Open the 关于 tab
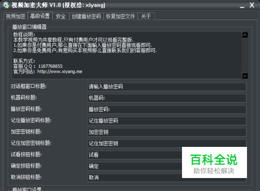The image size is (260, 191). click(x=146, y=16)
